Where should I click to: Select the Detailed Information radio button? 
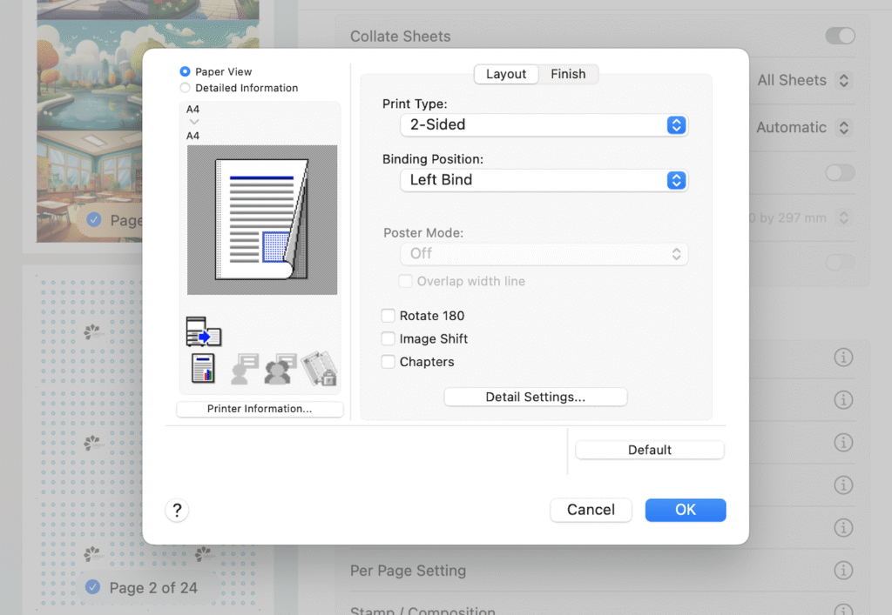[x=185, y=88]
